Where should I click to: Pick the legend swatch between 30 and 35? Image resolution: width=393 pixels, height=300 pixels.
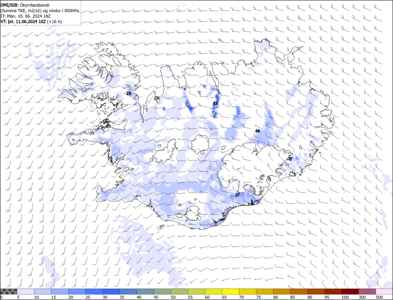[111, 291]
